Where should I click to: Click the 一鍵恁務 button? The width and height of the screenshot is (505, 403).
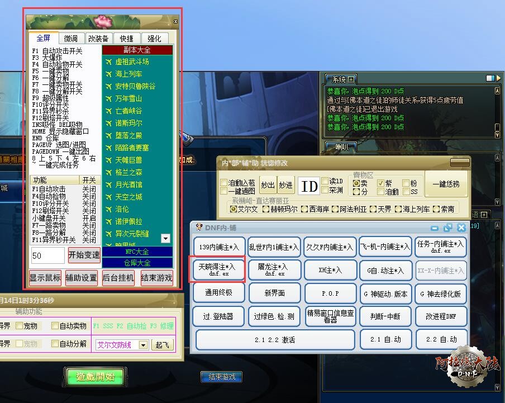[x=446, y=184]
